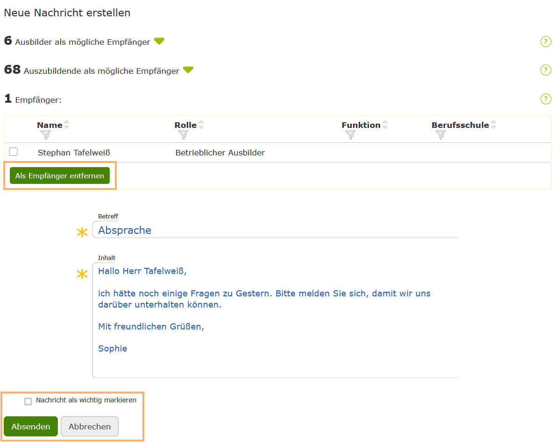
Task: Select the checkbox for Stephan Tafelweiß
Action: pos(14,152)
